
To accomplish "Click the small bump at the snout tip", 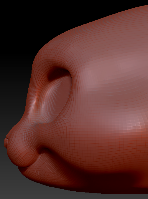I will tap(6, 143).
